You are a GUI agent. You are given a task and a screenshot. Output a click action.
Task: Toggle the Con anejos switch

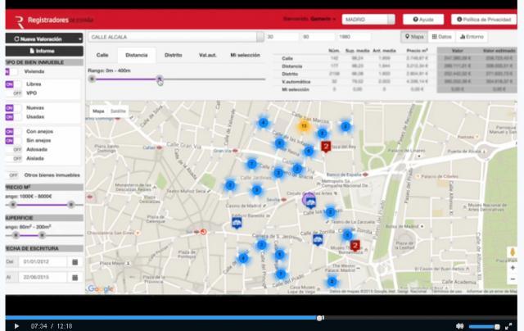point(13,132)
